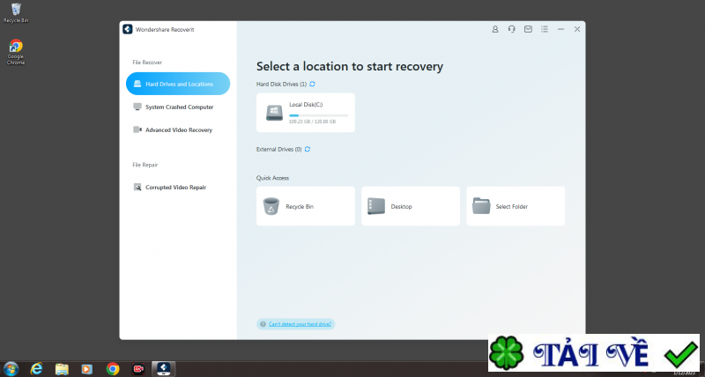Open Chrome from the taskbar
This screenshot has width=705, height=377.
point(113,369)
